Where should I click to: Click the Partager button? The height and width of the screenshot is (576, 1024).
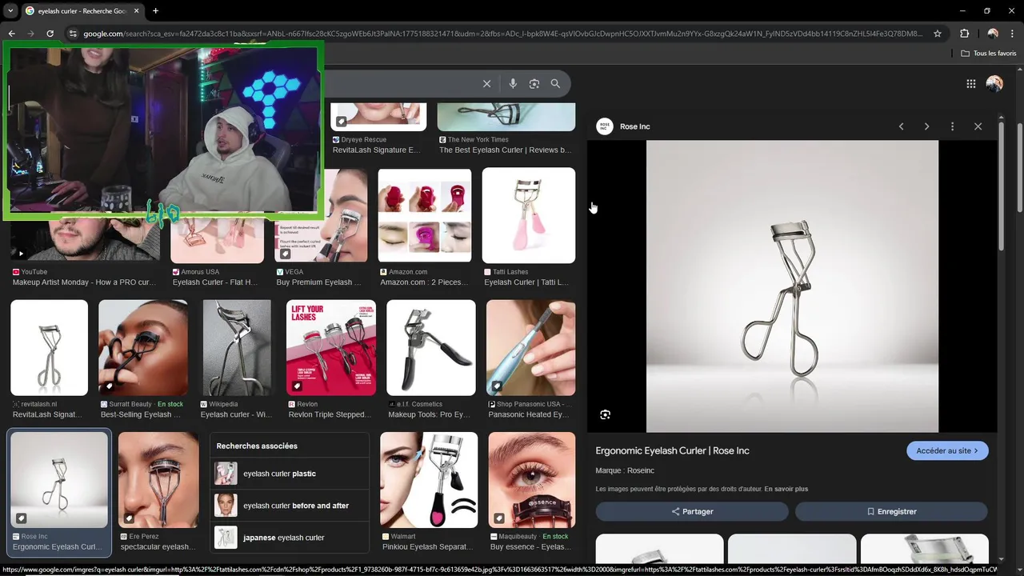(x=692, y=511)
